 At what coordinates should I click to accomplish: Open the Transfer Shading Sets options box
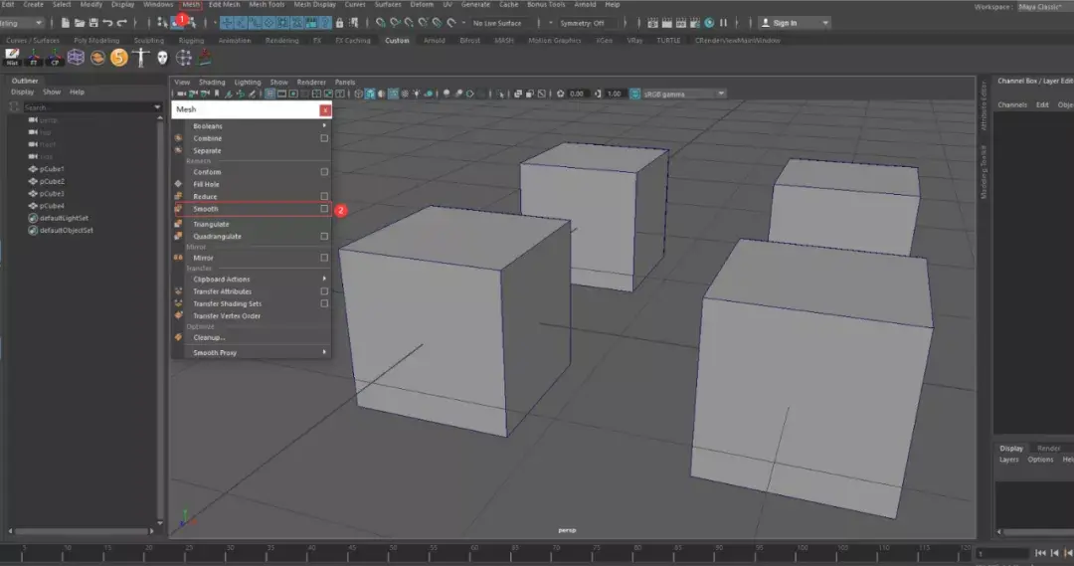(324, 303)
